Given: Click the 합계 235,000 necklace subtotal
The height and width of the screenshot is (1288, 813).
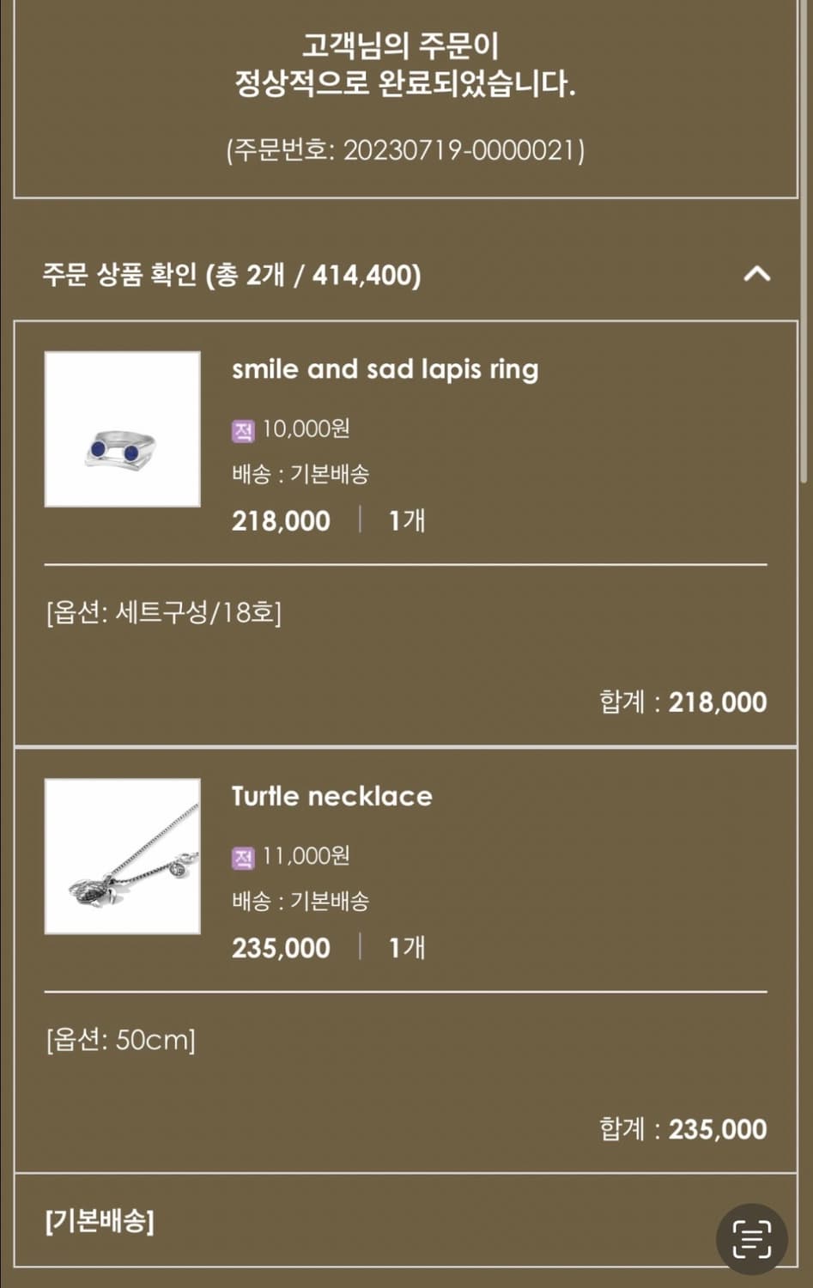Looking at the screenshot, I should coord(683,1129).
